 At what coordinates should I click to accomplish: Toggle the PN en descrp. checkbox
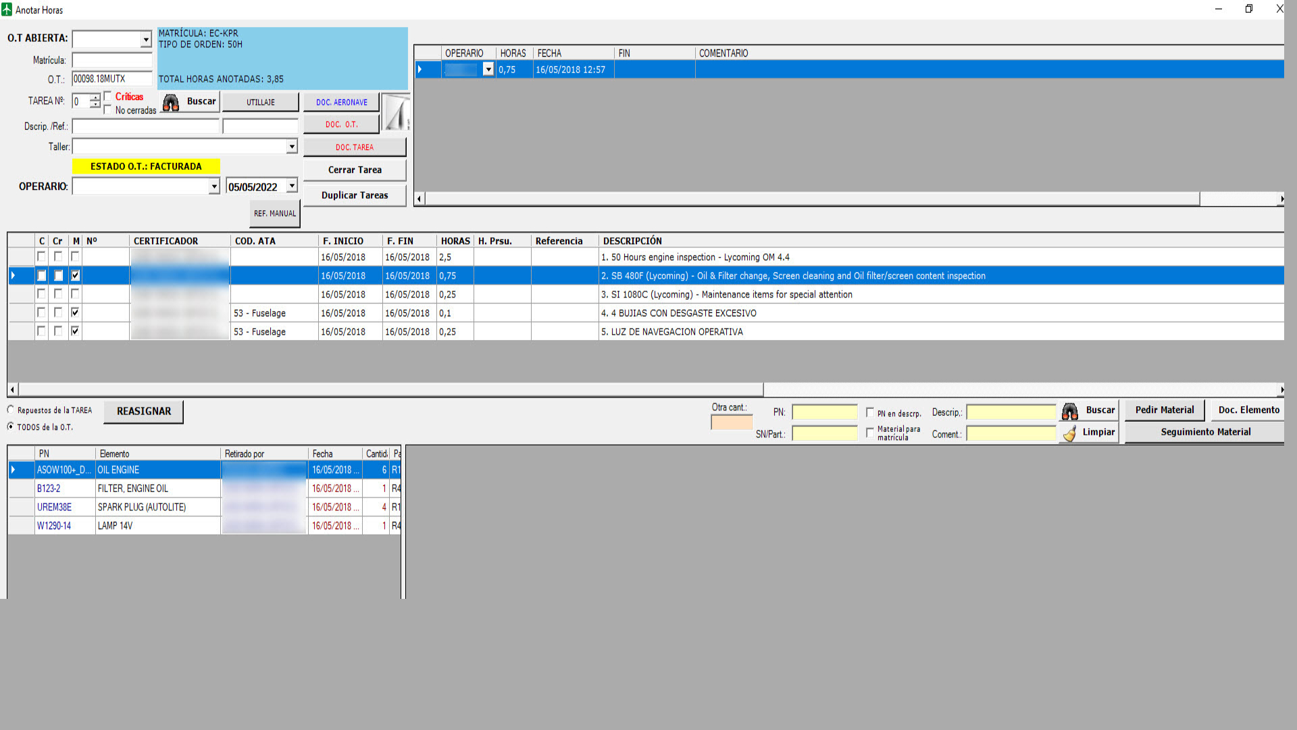tap(870, 412)
